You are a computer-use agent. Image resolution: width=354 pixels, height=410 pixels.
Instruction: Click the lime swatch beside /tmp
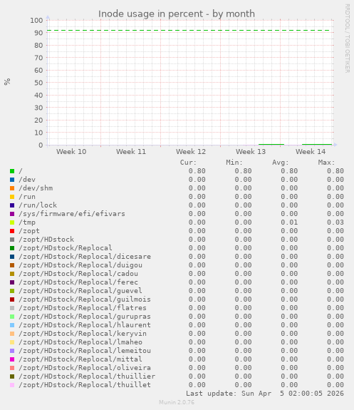tap(12, 222)
